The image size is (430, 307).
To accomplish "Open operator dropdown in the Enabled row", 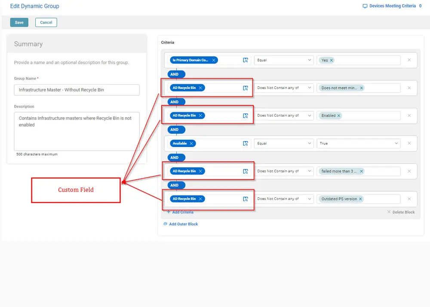I will coord(284,115).
